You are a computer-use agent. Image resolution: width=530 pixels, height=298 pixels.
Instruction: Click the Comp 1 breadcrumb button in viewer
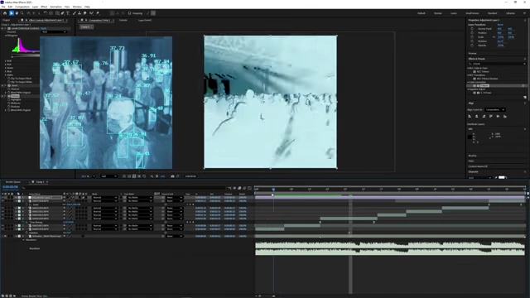(x=85, y=26)
